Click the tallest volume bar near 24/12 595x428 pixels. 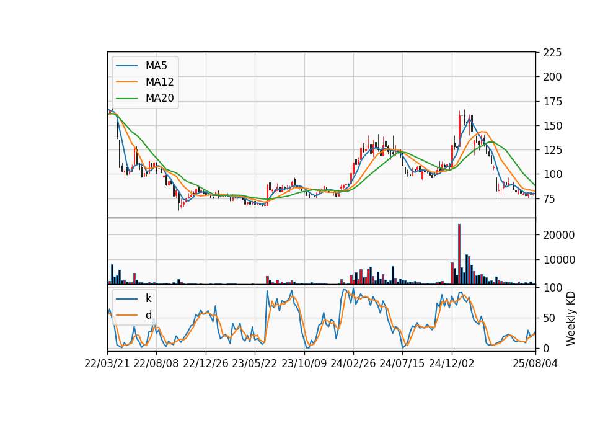pos(459,254)
